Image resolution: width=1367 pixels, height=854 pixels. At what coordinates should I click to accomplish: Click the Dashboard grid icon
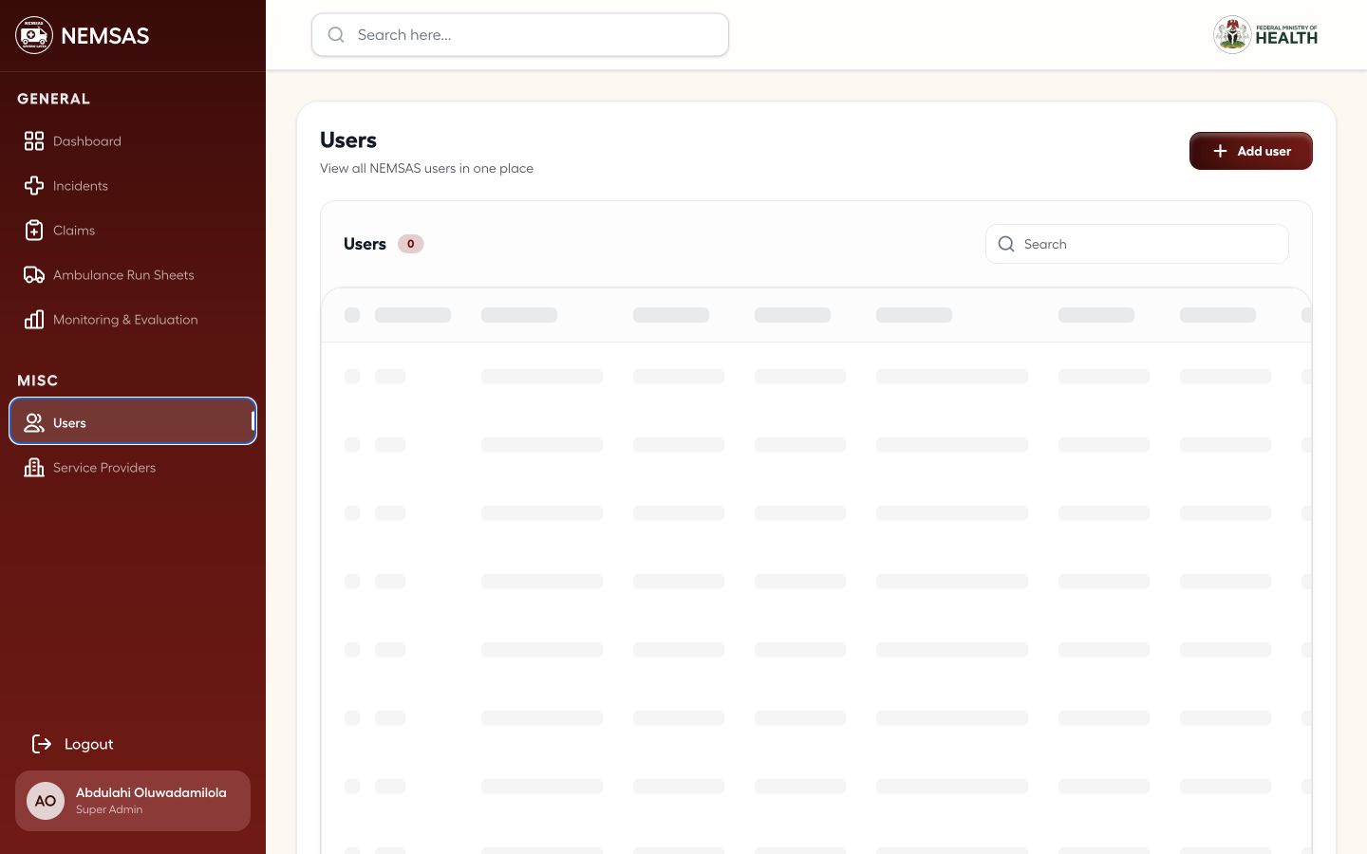34,141
